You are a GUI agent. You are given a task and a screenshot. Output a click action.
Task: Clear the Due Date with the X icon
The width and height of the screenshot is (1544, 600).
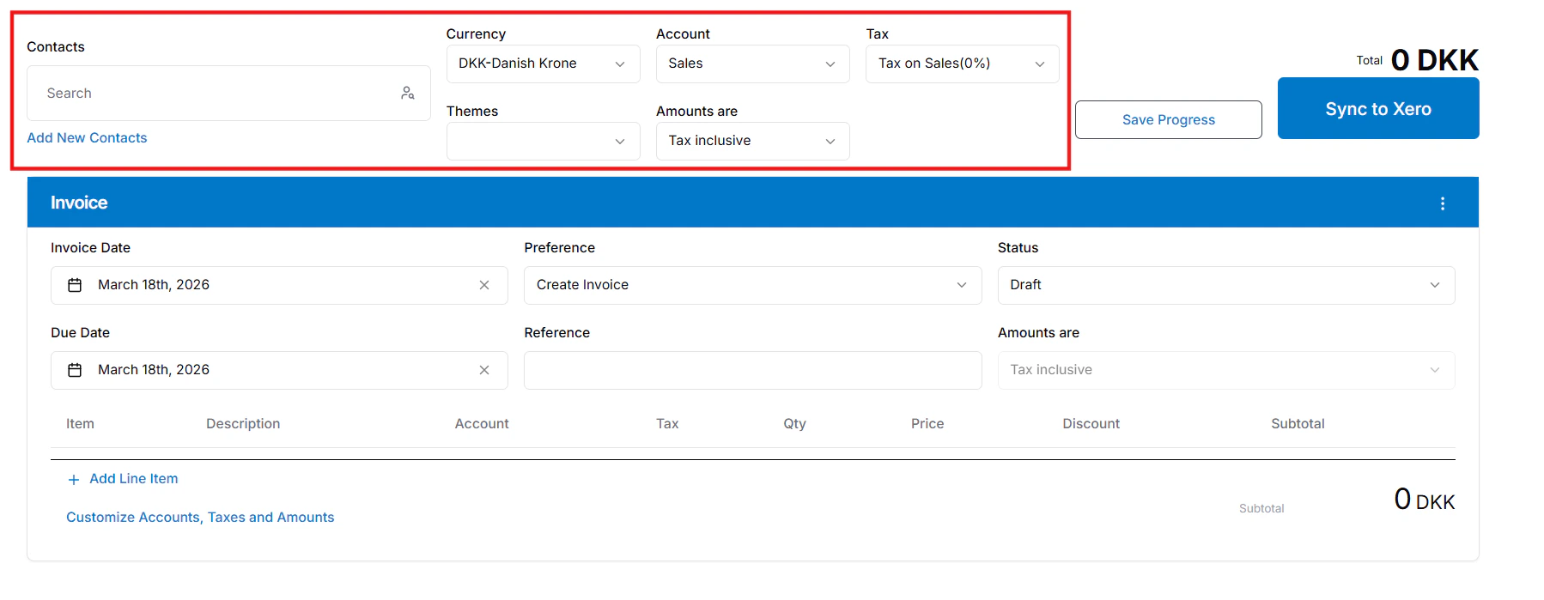[484, 370]
